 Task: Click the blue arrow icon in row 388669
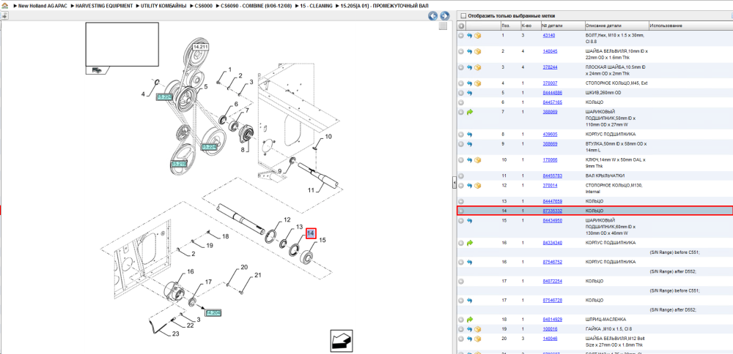(469, 144)
